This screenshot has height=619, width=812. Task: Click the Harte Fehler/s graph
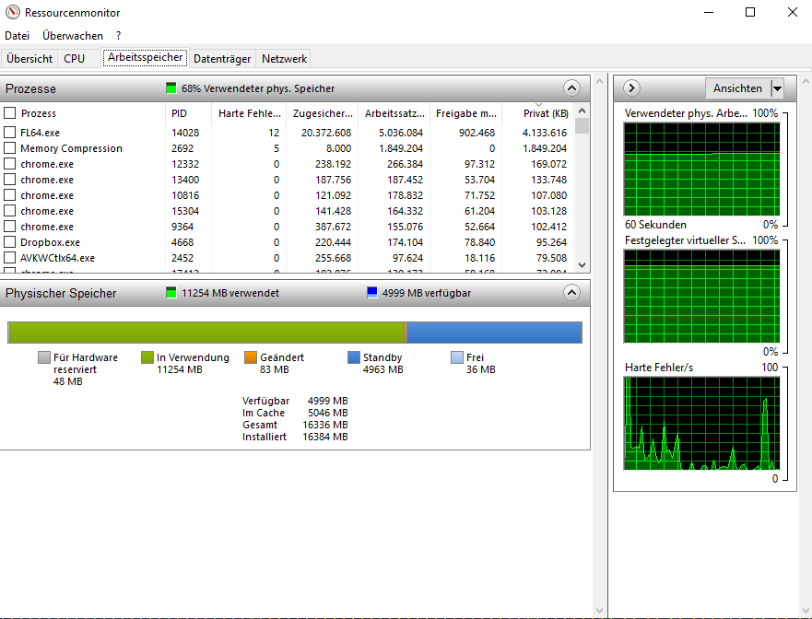click(x=701, y=424)
